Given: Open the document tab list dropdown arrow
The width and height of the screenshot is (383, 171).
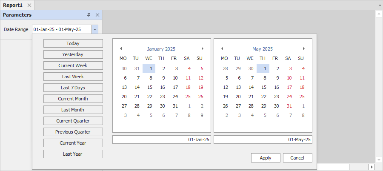Looking at the screenshot, I should (x=380, y=5).
